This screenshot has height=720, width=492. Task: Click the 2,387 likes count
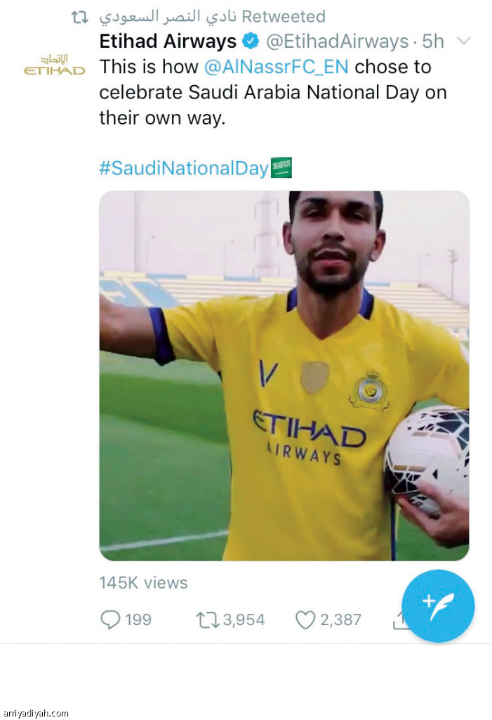click(x=340, y=619)
